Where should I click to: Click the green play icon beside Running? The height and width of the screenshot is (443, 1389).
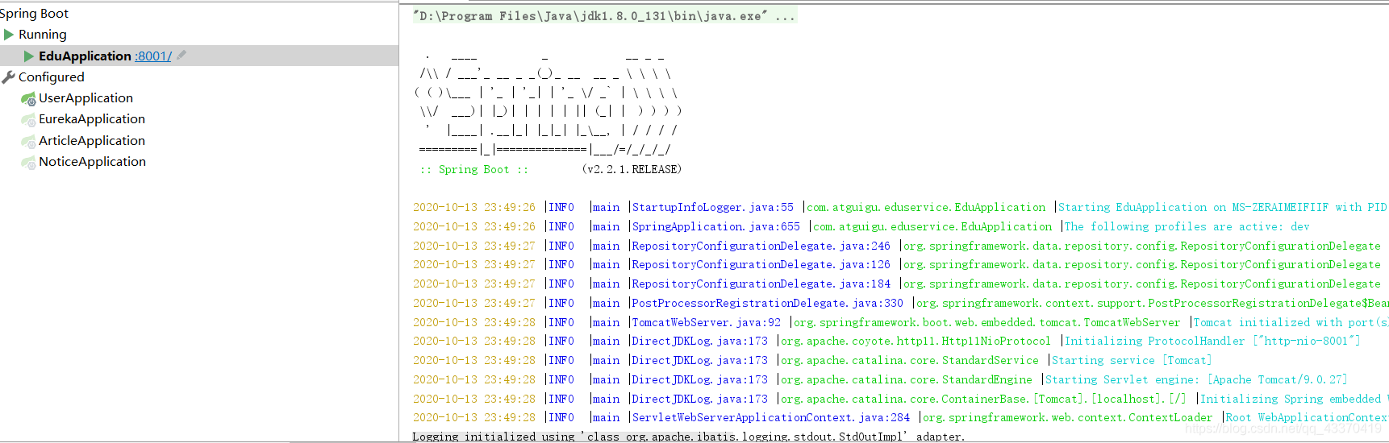tap(9, 35)
